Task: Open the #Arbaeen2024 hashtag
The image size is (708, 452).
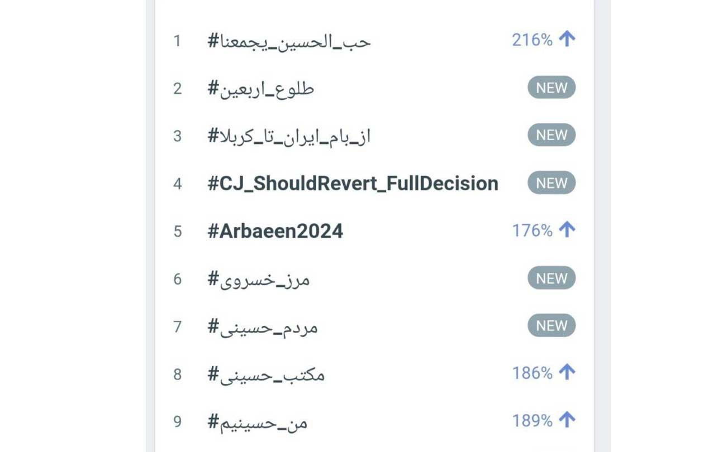Action: click(275, 231)
